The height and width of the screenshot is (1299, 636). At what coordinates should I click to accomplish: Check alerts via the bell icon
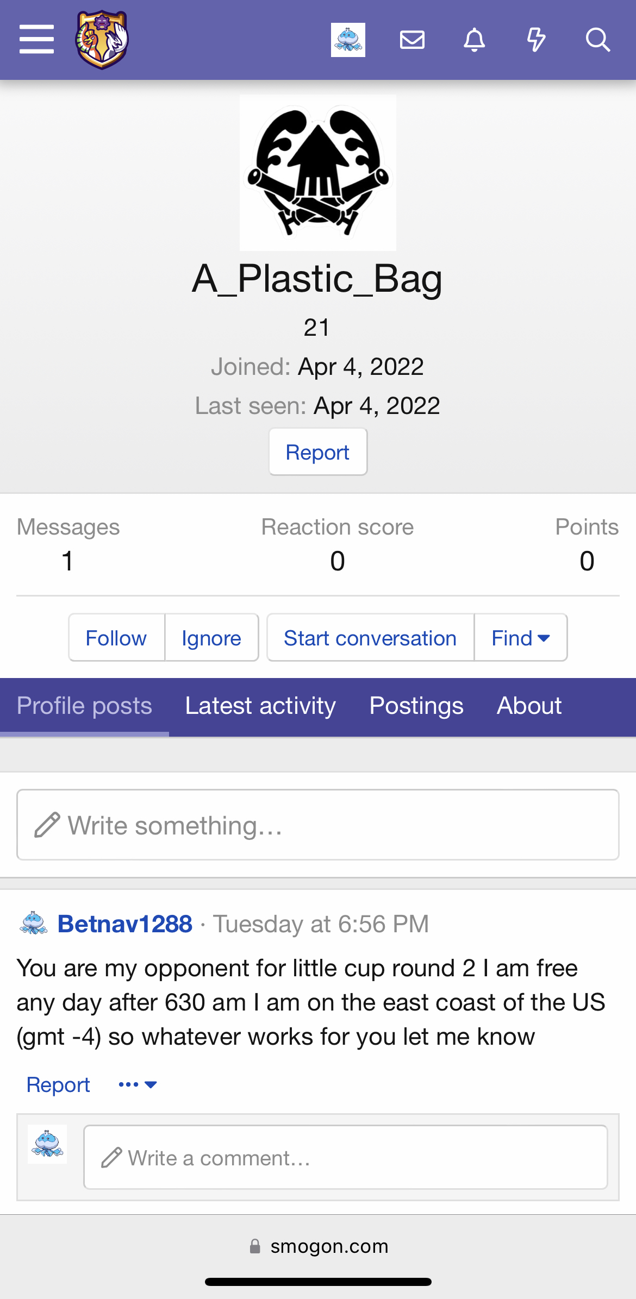pos(474,40)
